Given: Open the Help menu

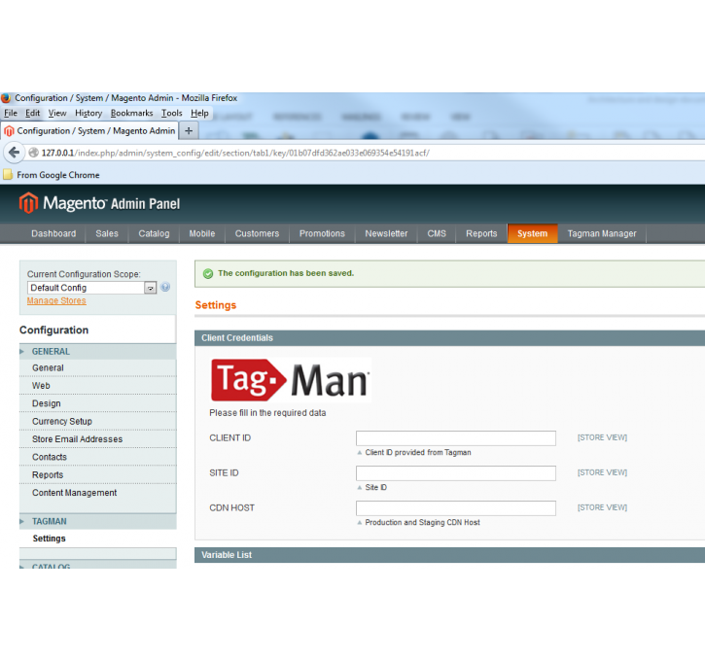Looking at the screenshot, I should pyautogui.click(x=199, y=113).
